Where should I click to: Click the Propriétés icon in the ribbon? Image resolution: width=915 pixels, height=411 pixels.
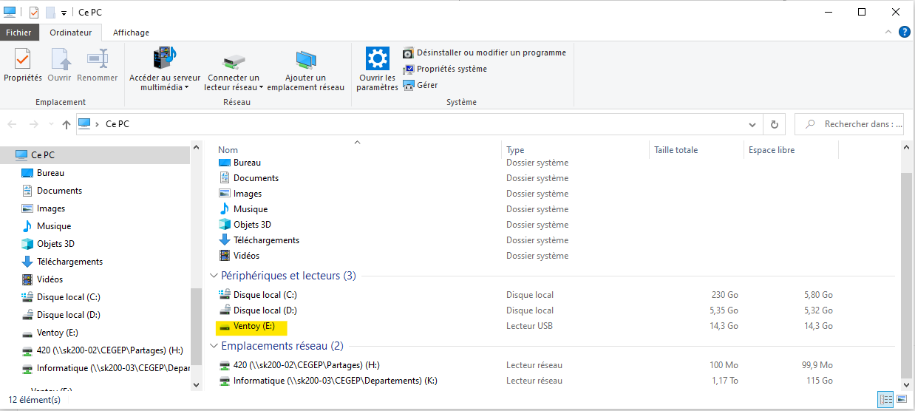pyautogui.click(x=22, y=59)
